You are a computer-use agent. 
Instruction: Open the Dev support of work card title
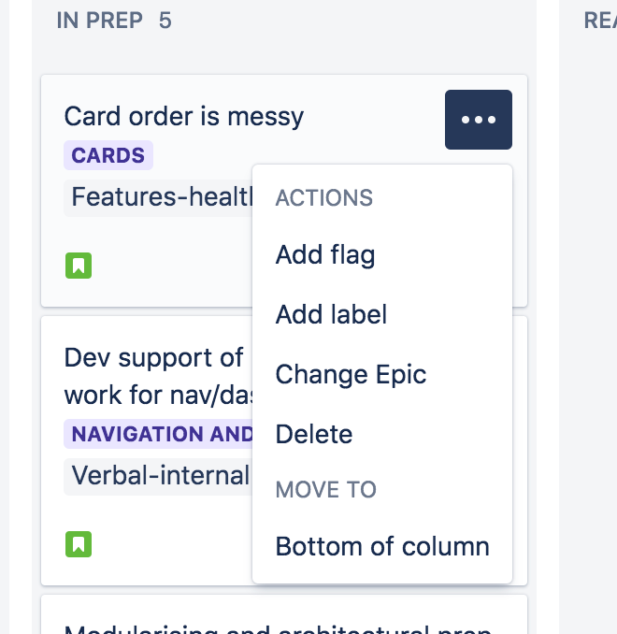[159, 377]
